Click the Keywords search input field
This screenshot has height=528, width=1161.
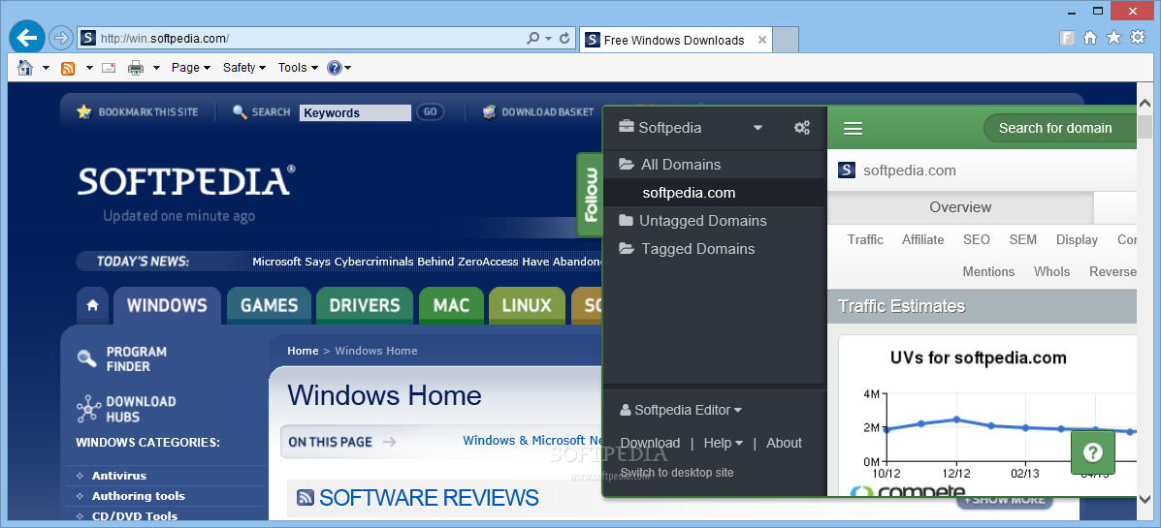355,112
